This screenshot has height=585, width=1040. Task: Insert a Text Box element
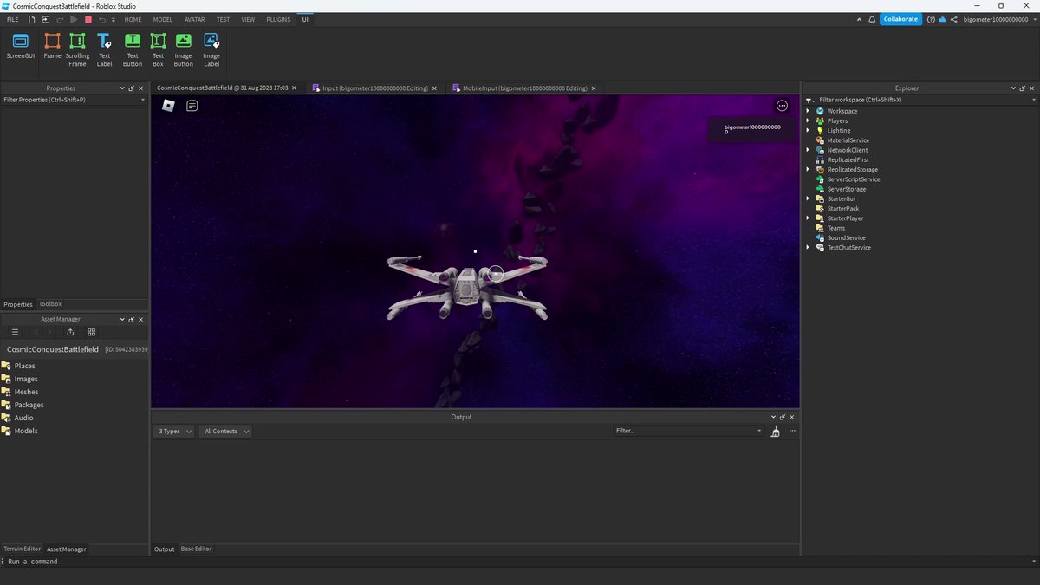(158, 49)
